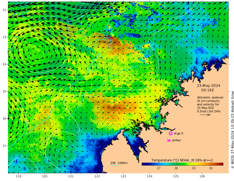
Task: Click the '200 1000m' depth legend text
Action: [119, 163]
